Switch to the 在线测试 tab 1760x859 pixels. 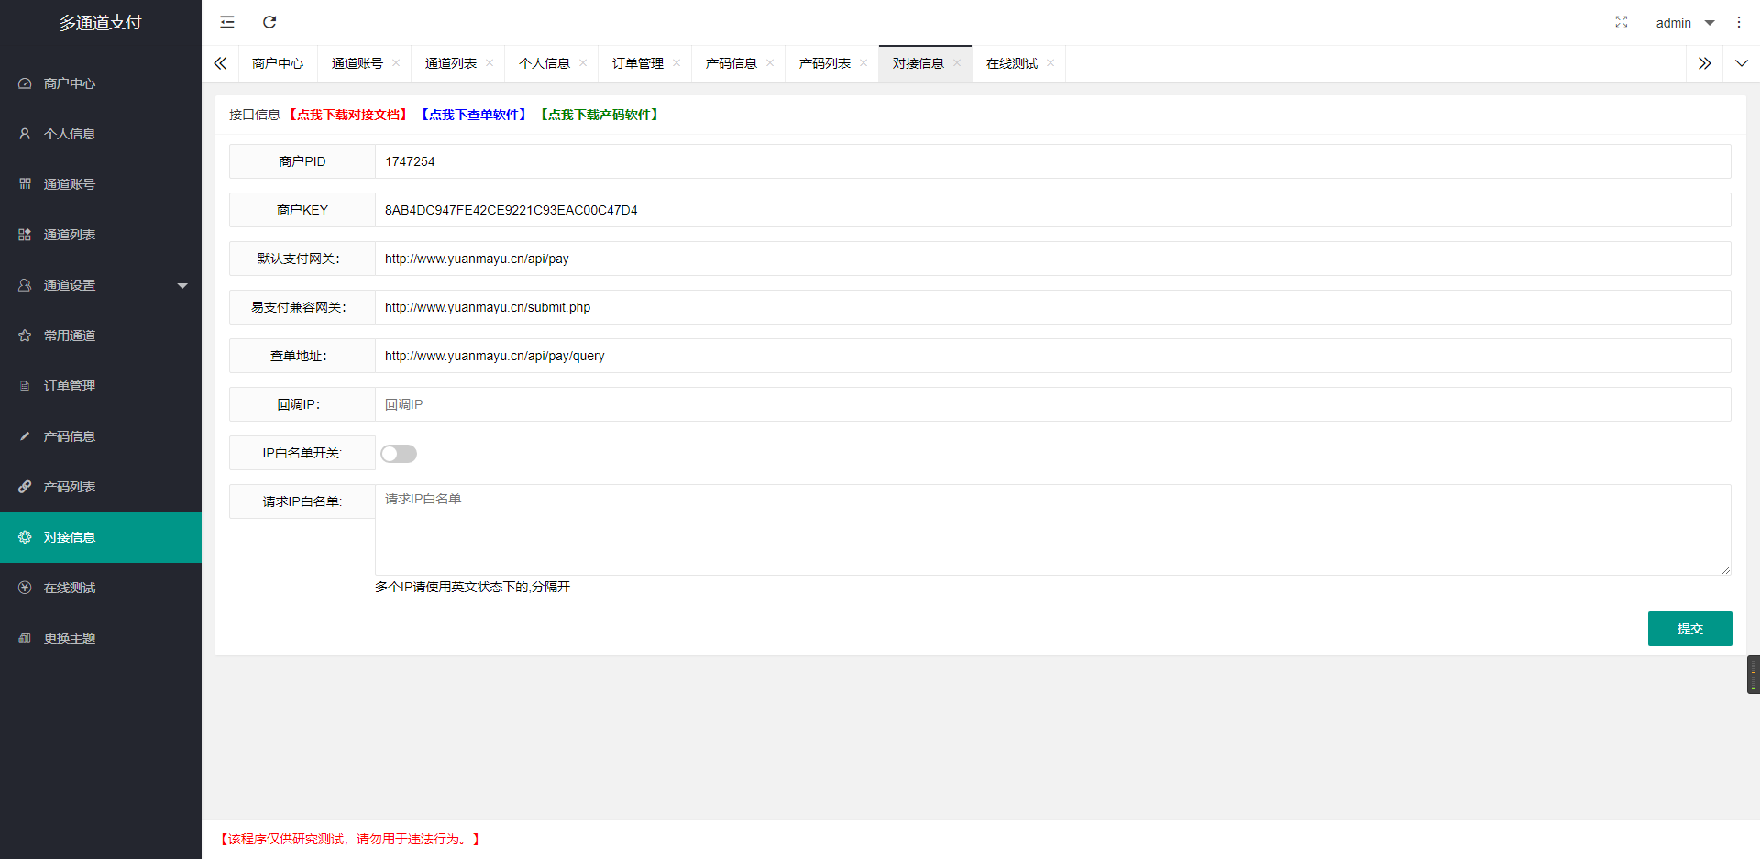(1011, 63)
